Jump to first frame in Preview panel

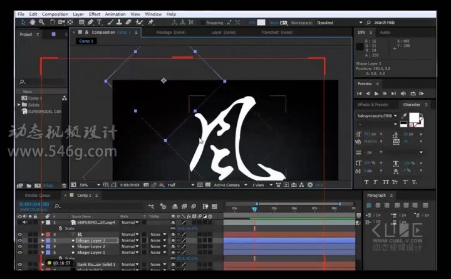coord(360,93)
